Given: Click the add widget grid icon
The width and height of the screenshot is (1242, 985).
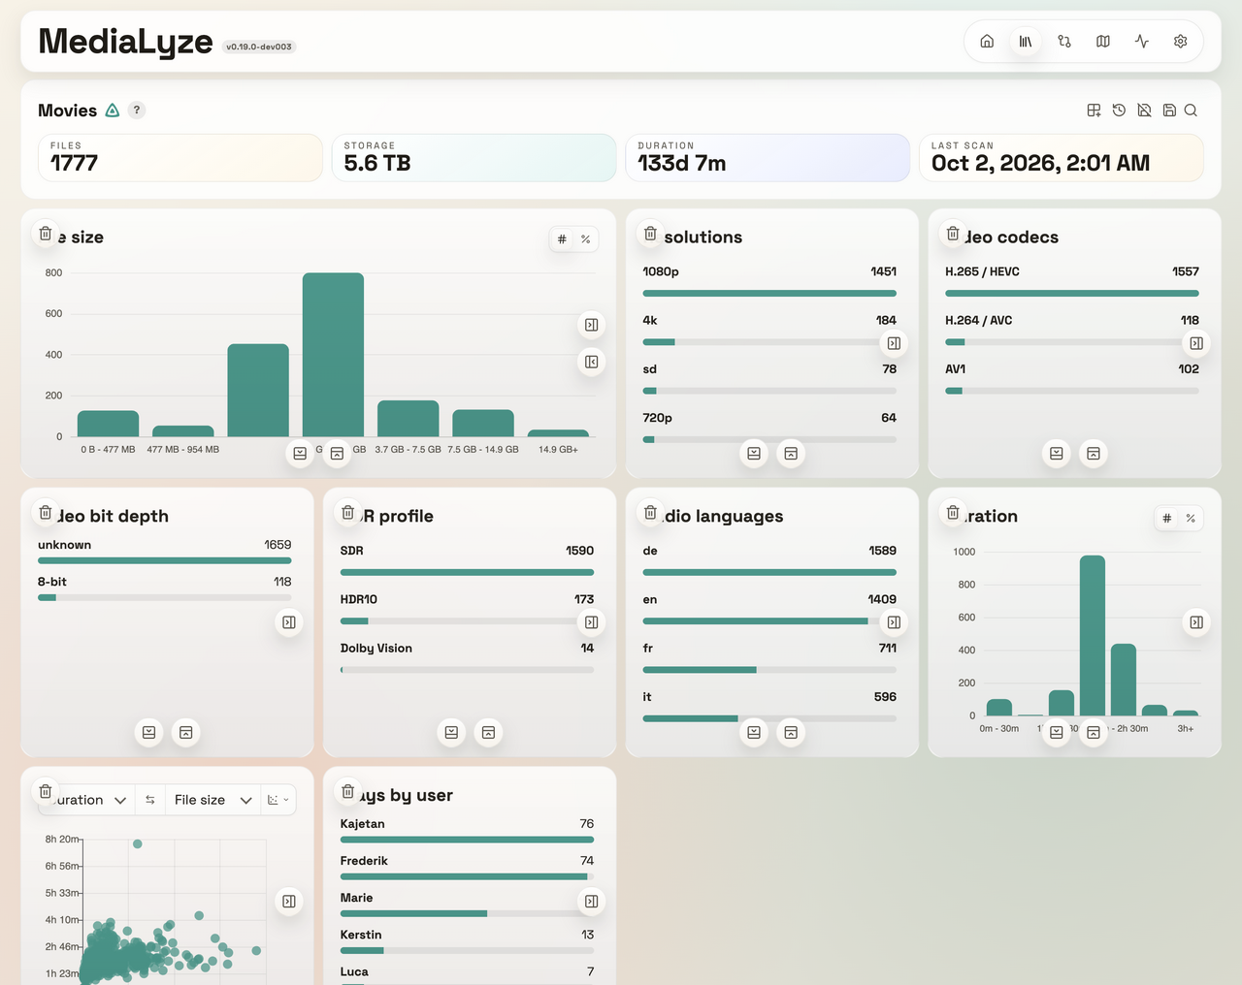Looking at the screenshot, I should tap(1094, 111).
